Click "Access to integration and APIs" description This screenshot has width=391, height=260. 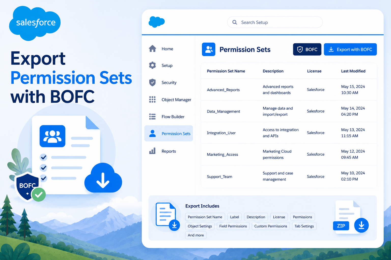(x=281, y=133)
